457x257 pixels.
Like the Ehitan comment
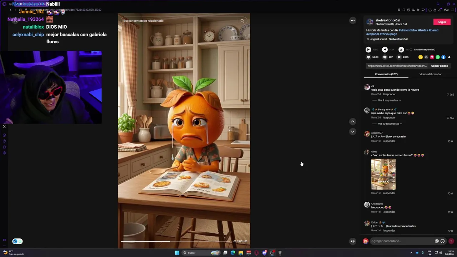pos(449,231)
